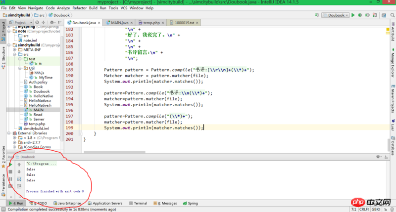The width and height of the screenshot is (396, 212).
Task: Click the Make Project icon with green down arrow
Action: point(317,15)
